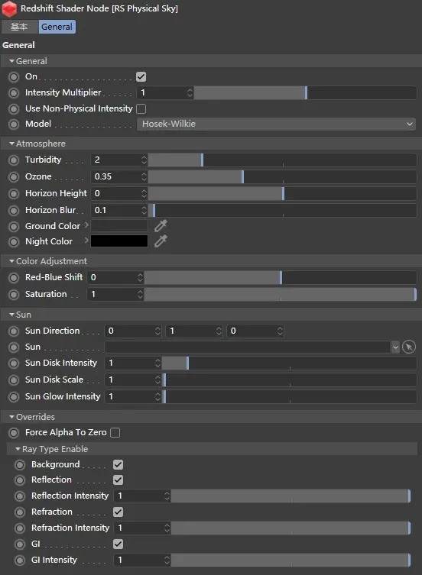The height and width of the screenshot is (575, 422).
Task: Collapse the Overrides section
Action: pos(11,418)
